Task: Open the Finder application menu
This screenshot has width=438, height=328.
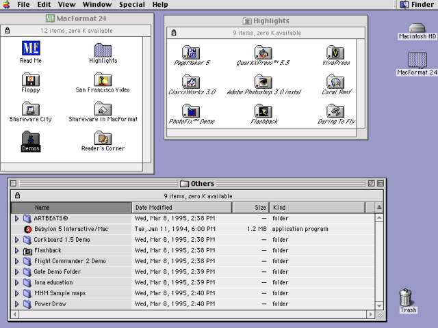Action: point(417,5)
